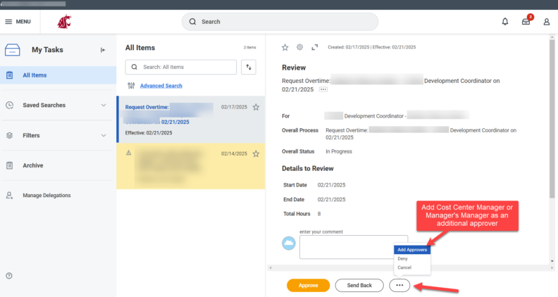Star the task dated 02/14/2025

click(256, 153)
